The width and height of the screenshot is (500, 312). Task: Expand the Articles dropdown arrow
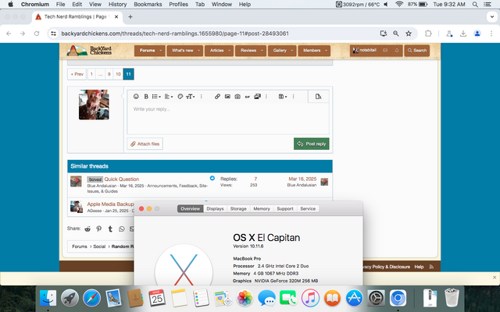pyautogui.click(x=229, y=50)
